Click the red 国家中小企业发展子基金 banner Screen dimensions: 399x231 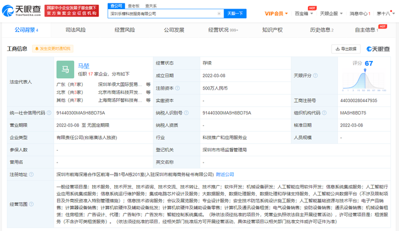[71, 11]
